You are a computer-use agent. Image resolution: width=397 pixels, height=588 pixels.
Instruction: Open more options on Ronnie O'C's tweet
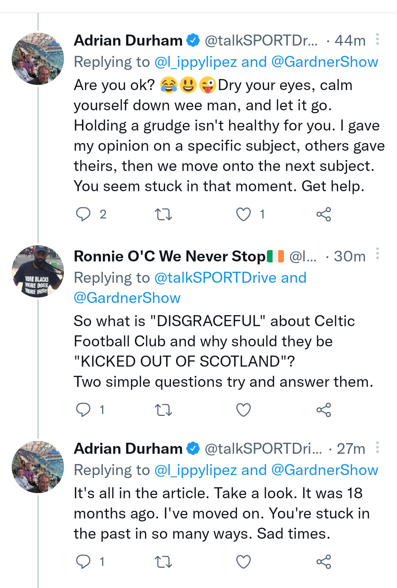[x=378, y=254]
